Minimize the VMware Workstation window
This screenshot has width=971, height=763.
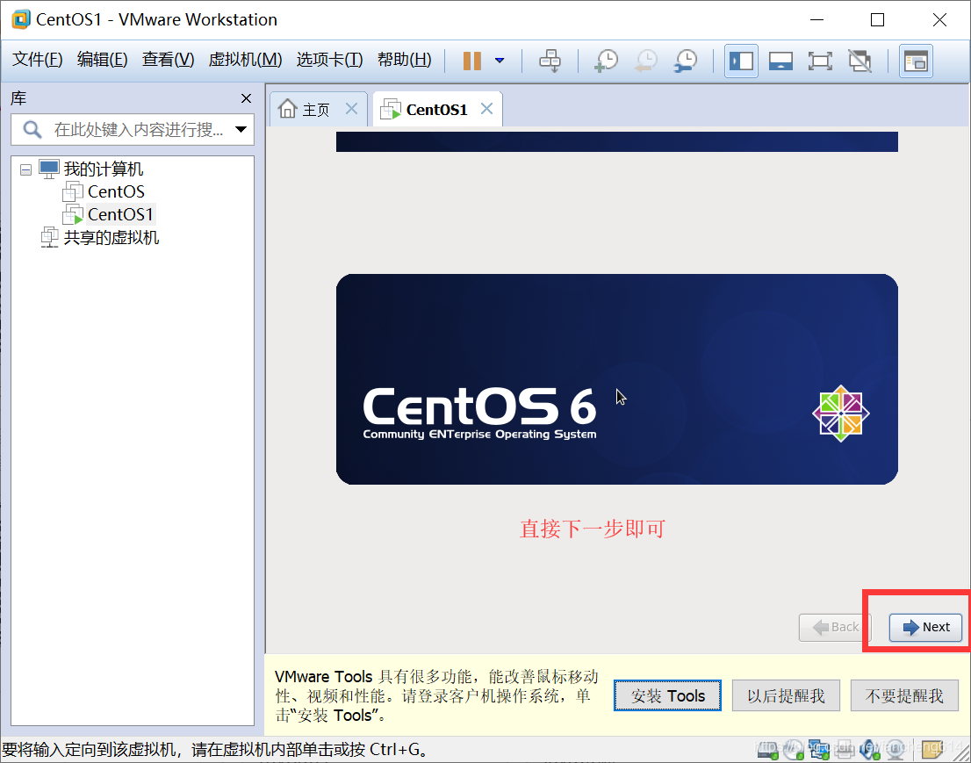click(x=816, y=20)
